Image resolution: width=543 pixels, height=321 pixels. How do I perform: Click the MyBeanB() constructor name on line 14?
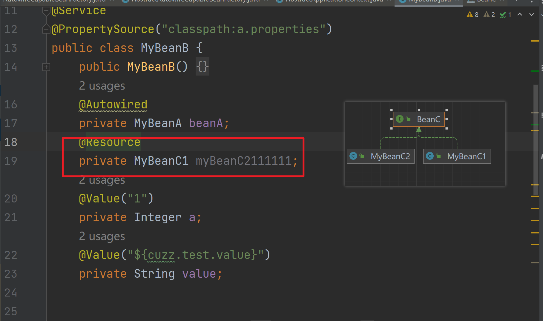pyautogui.click(x=151, y=67)
